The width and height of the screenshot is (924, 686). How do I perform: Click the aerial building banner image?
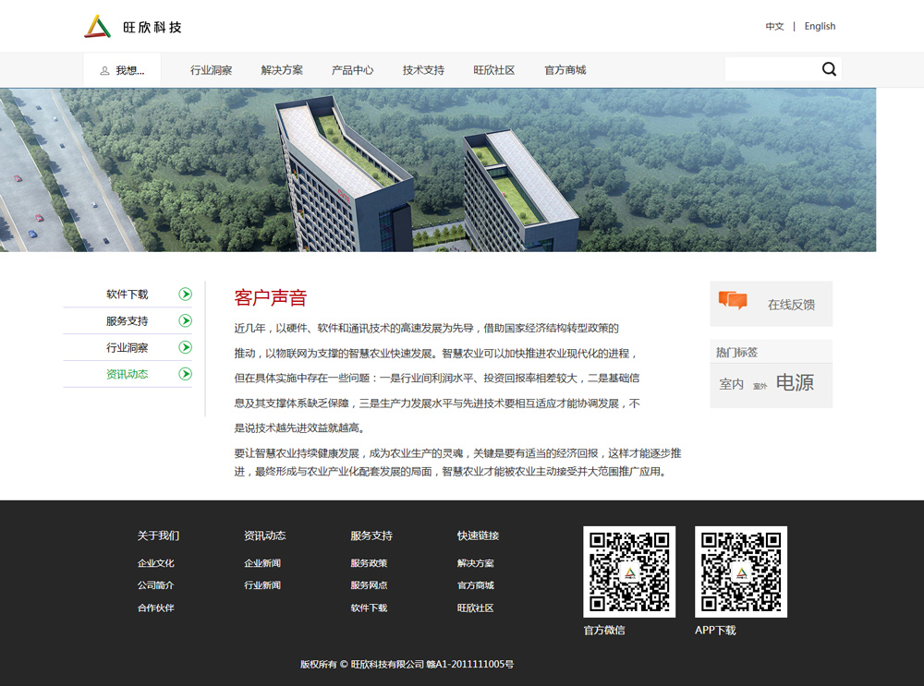(x=438, y=170)
